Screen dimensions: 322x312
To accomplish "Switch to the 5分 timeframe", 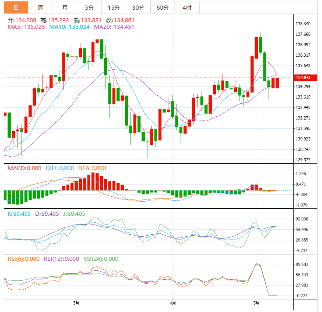I will 89,8.
